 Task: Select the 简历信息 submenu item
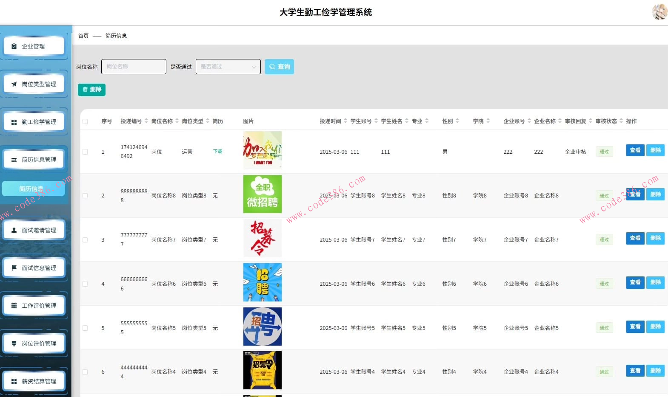[x=33, y=189]
